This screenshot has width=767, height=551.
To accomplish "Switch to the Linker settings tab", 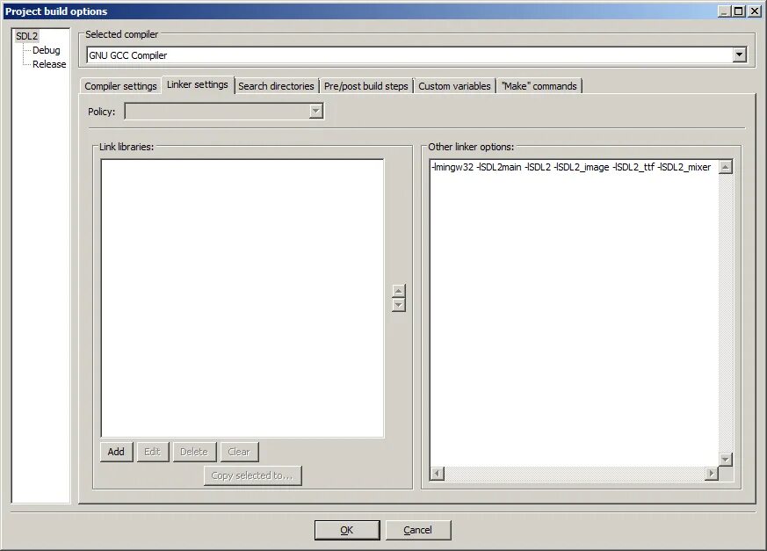I will (x=197, y=84).
